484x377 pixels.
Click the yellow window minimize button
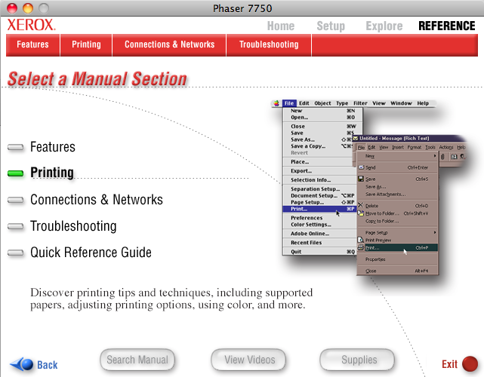(28, 8)
